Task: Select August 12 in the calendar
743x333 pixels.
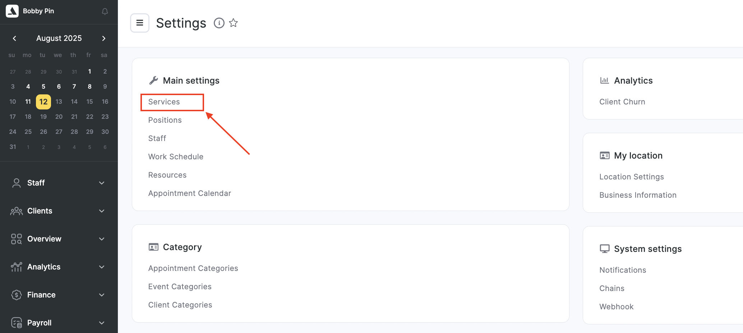Action: point(43,102)
